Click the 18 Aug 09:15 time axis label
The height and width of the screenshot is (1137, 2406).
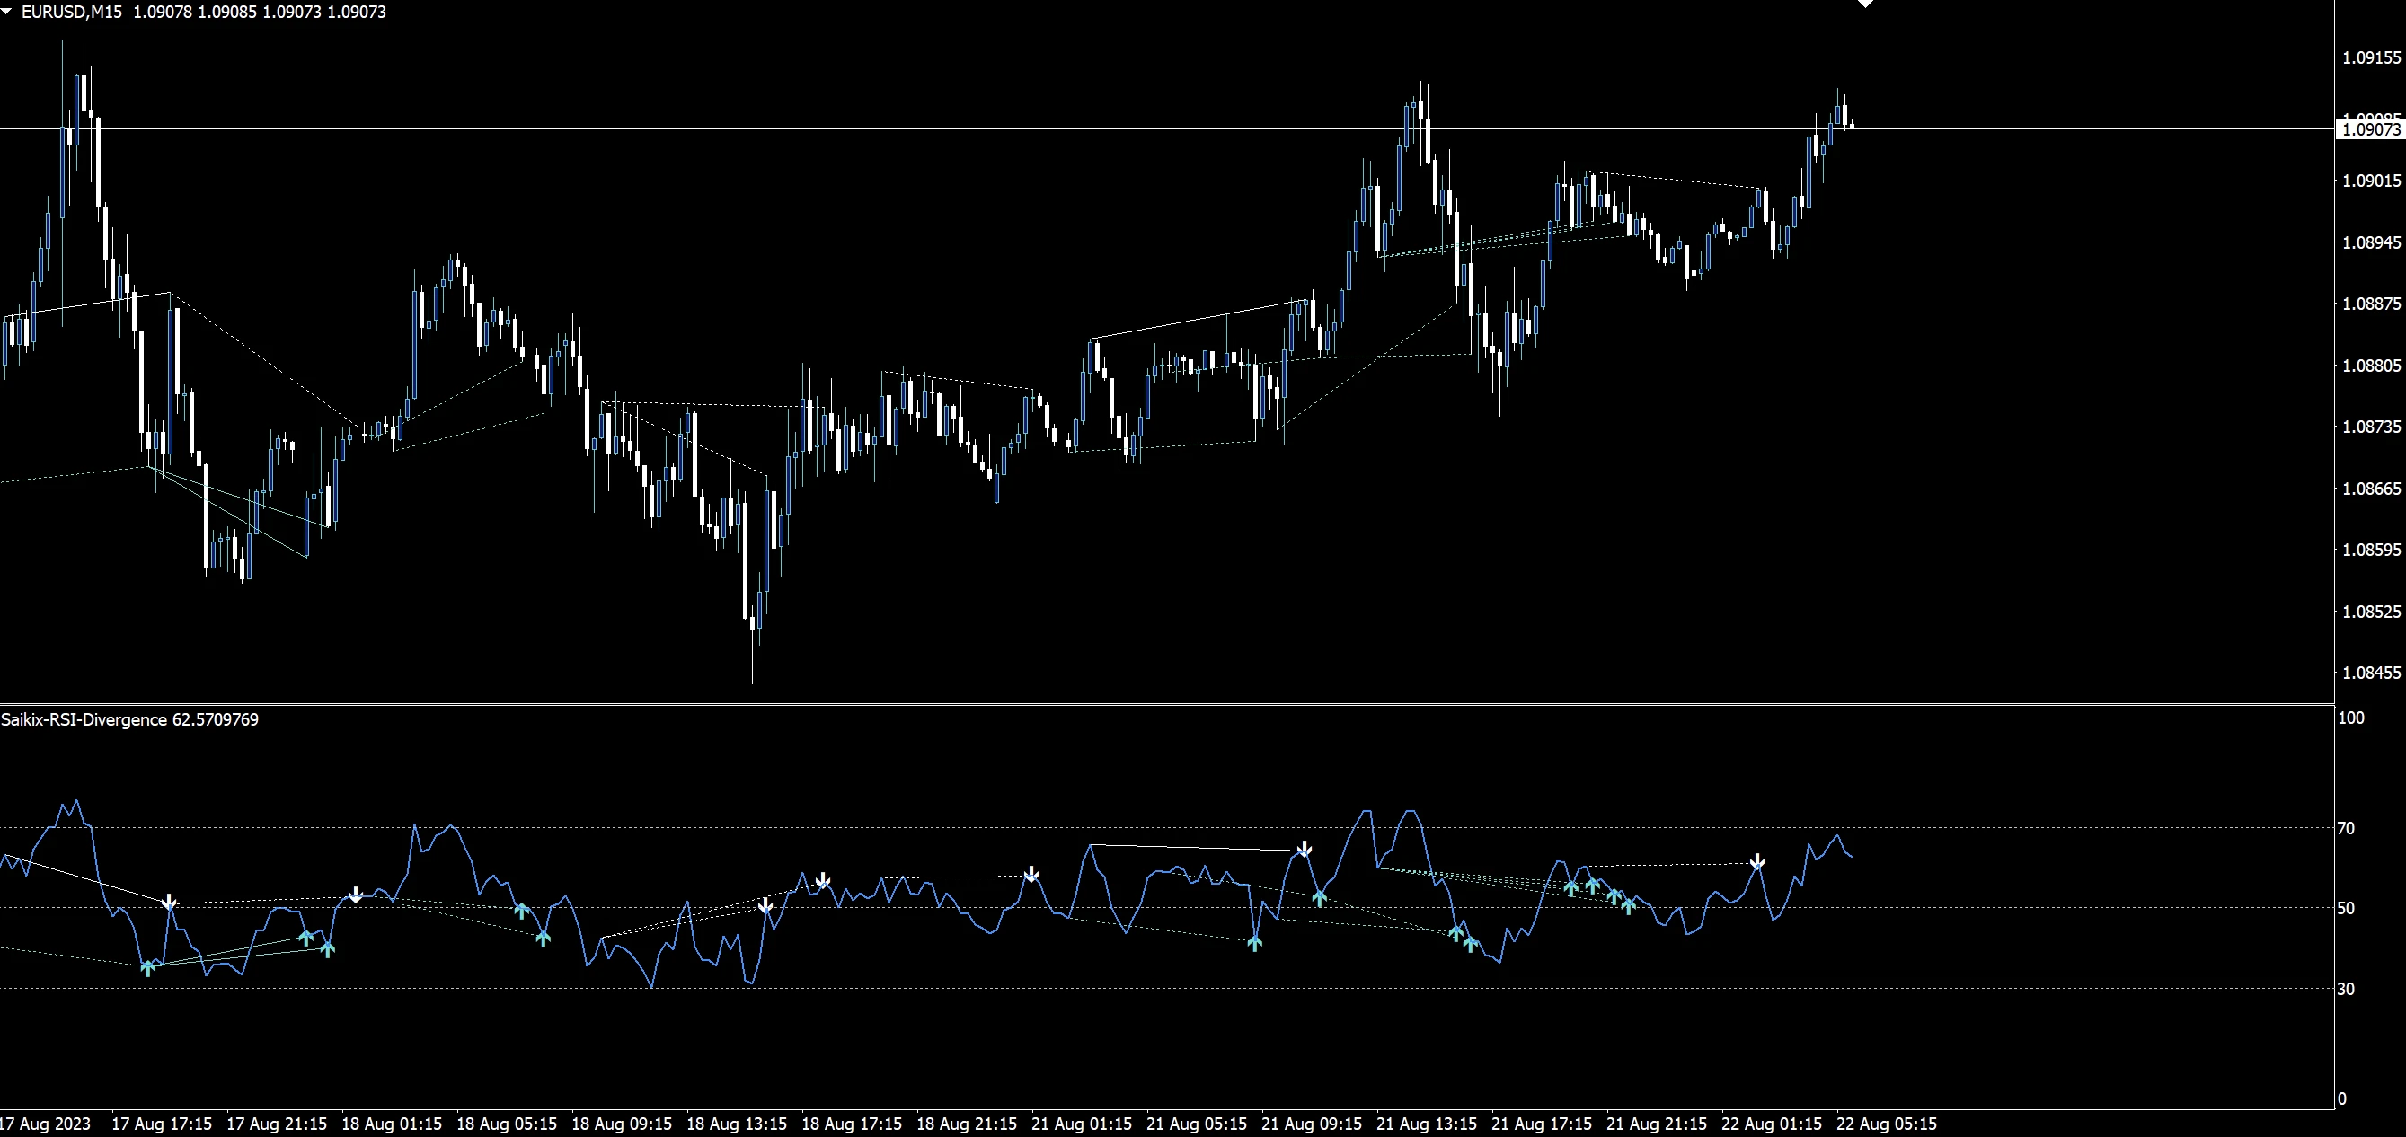pyautogui.click(x=621, y=1124)
